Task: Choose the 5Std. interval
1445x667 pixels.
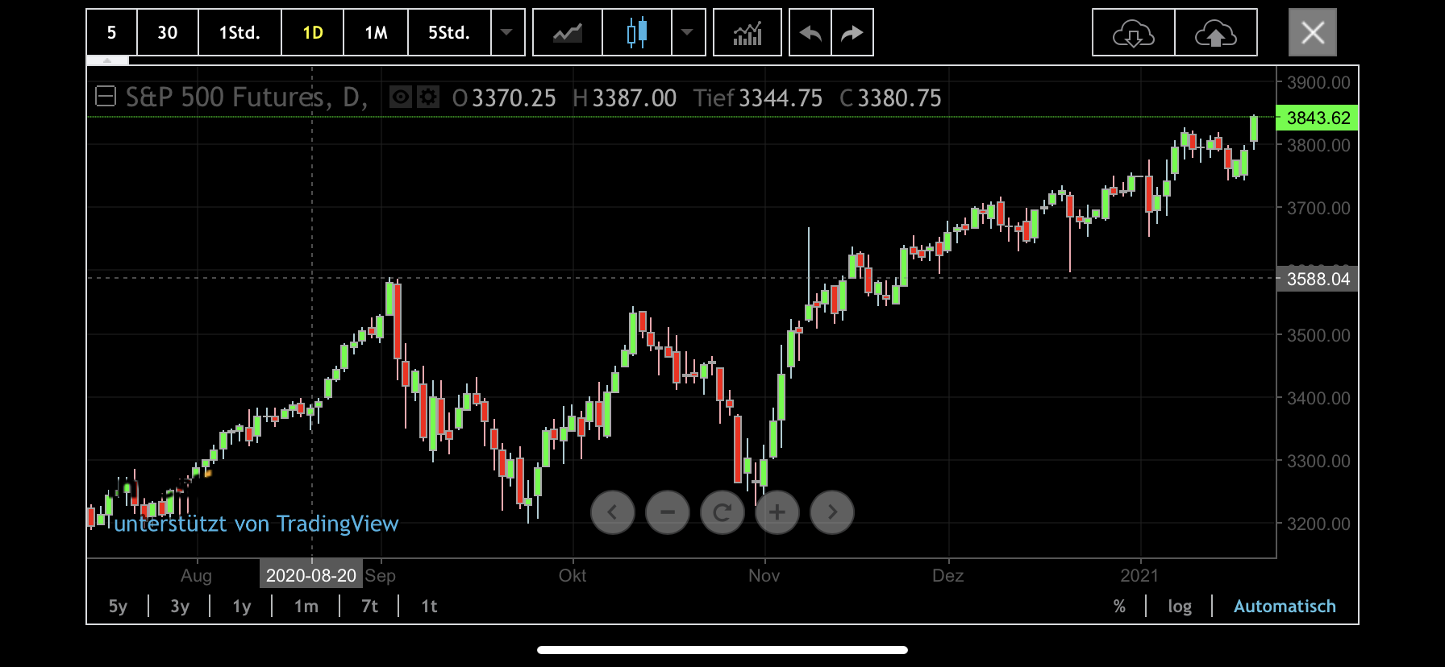Action: click(449, 32)
